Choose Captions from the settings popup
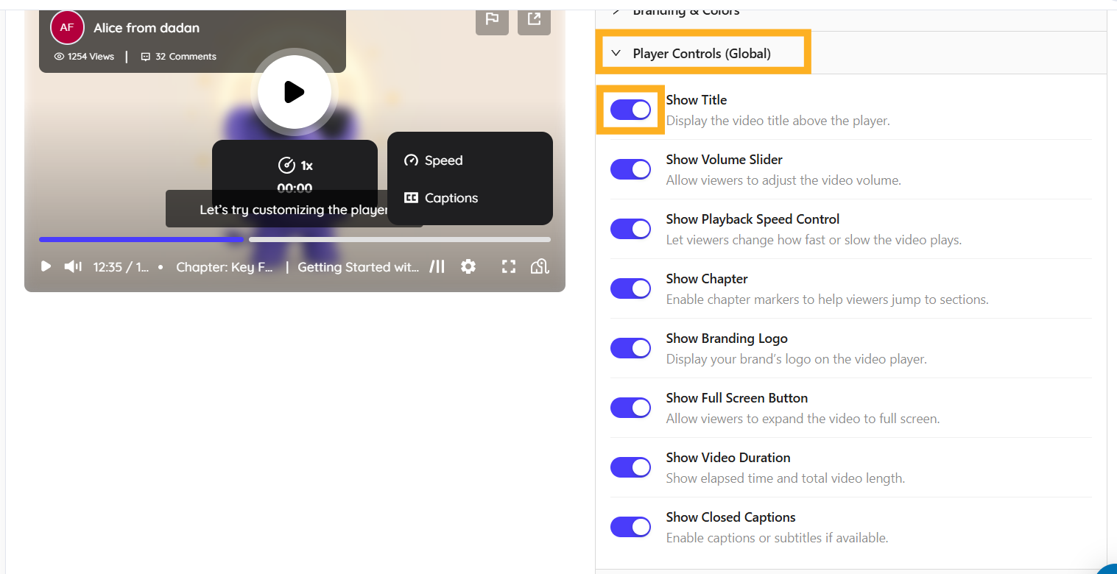1117x574 pixels. pos(451,198)
